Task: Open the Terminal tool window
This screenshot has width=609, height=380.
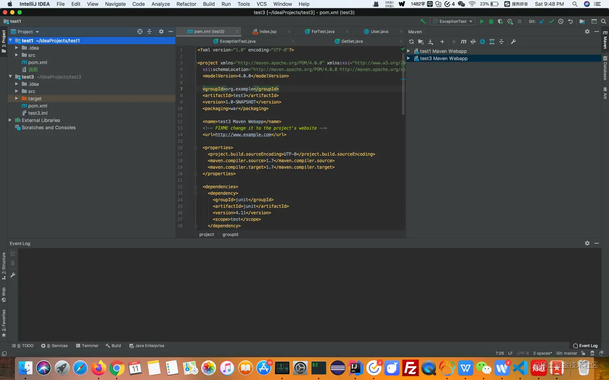Action: point(87,346)
